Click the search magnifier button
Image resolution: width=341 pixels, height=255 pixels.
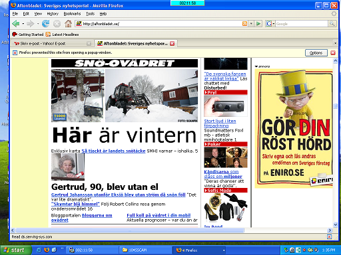point(332,24)
